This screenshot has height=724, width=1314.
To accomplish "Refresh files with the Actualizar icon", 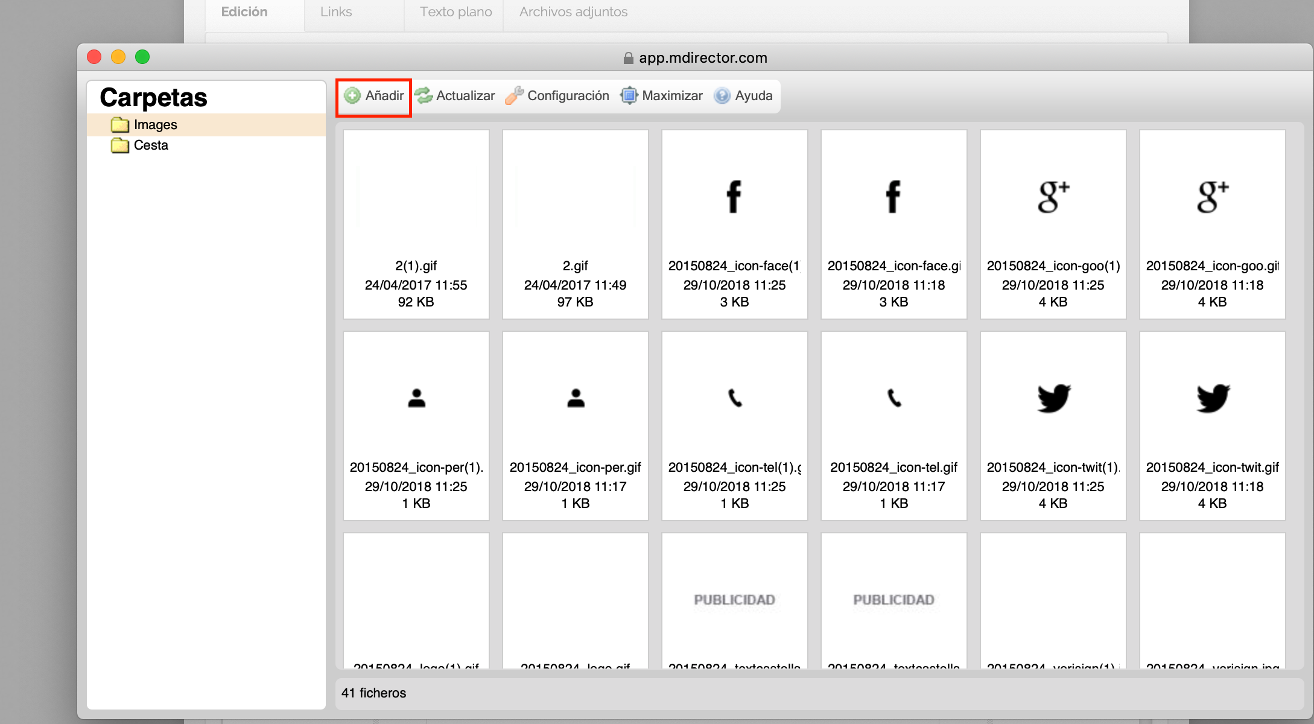I will click(424, 96).
